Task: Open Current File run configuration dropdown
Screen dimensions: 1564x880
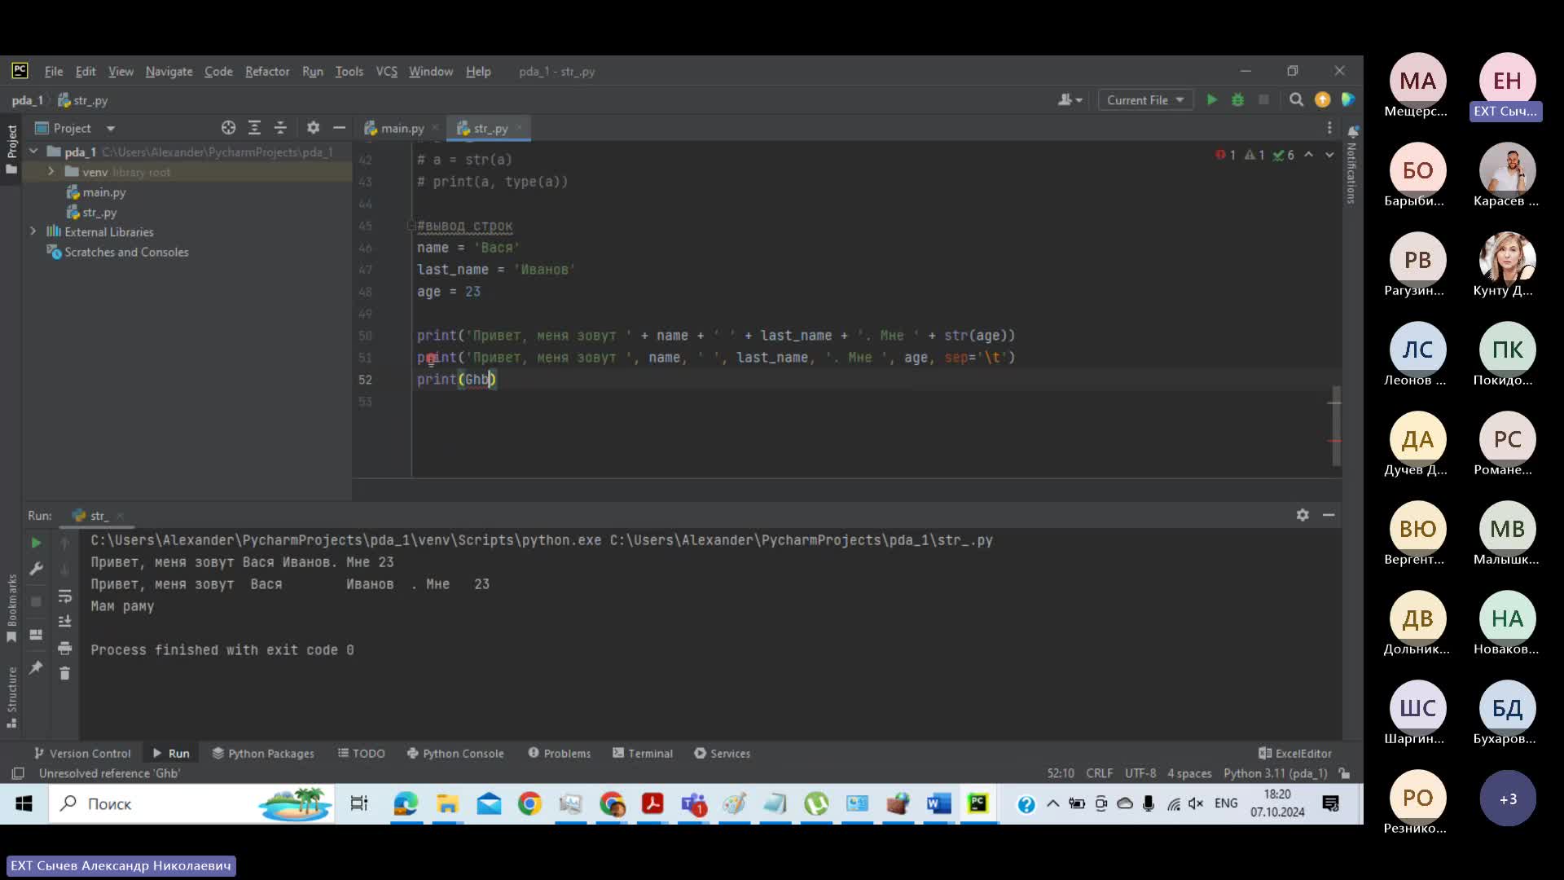Action: click(1145, 99)
